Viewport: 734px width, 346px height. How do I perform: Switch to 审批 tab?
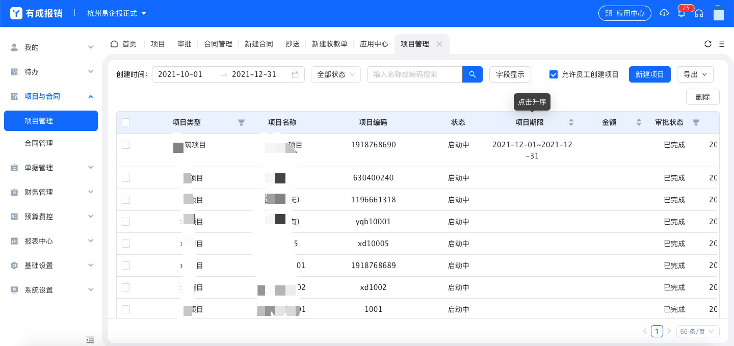click(x=185, y=44)
